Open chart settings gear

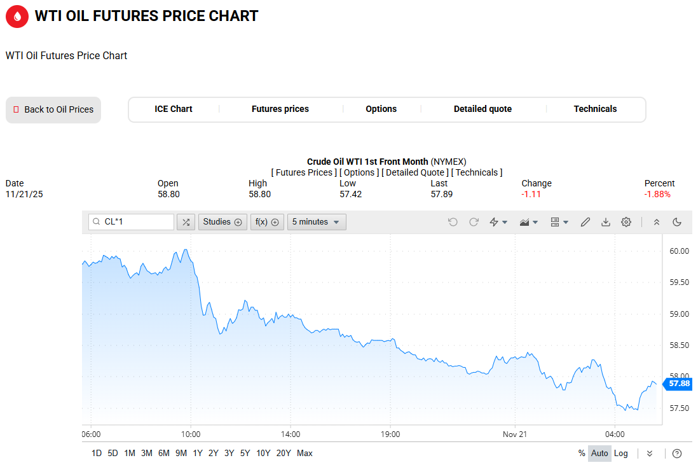coord(626,222)
